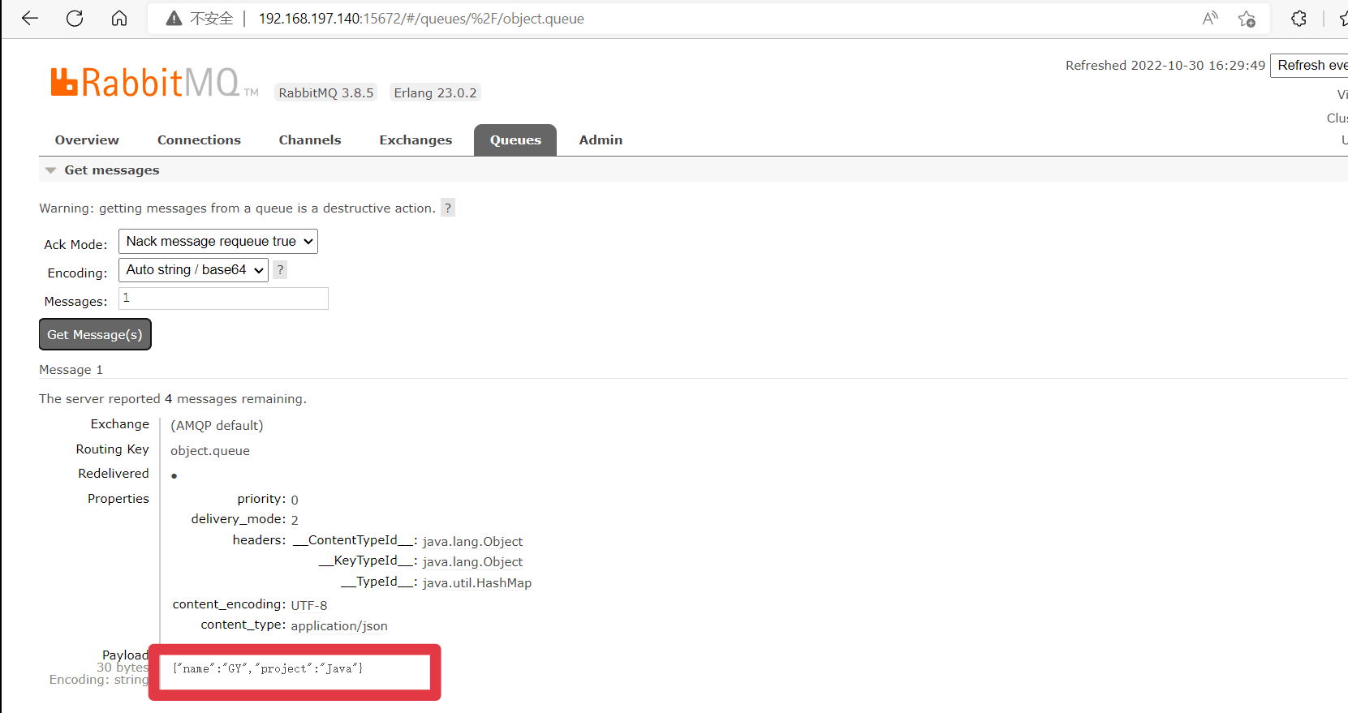Open the Refresh interval dropdown
The image size is (1348, 713).
point(1310,65)
